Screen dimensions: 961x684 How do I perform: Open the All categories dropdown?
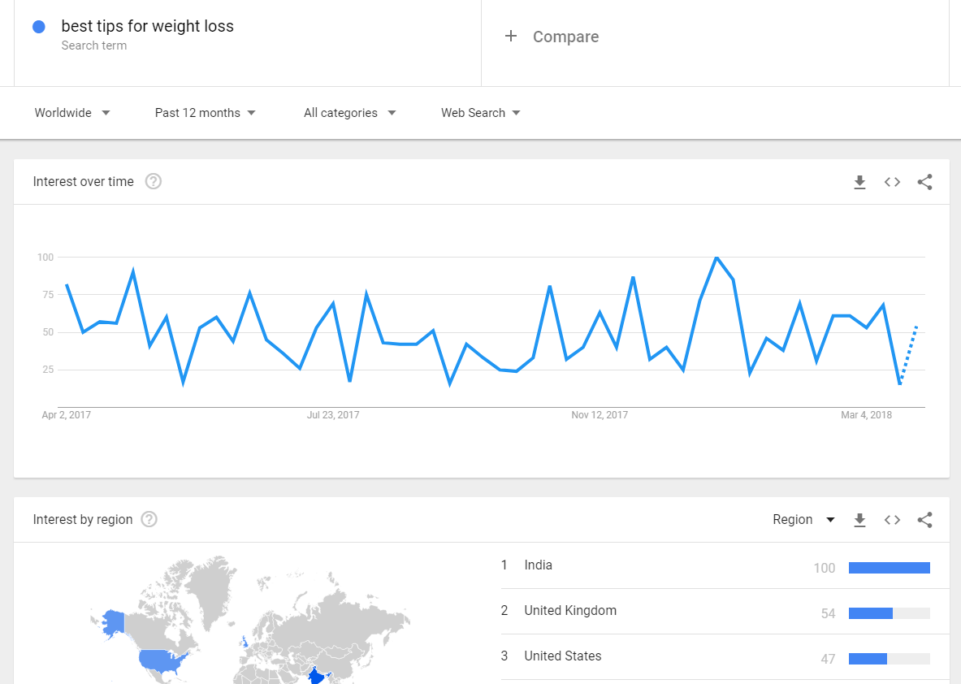click(x=349, y=113)
